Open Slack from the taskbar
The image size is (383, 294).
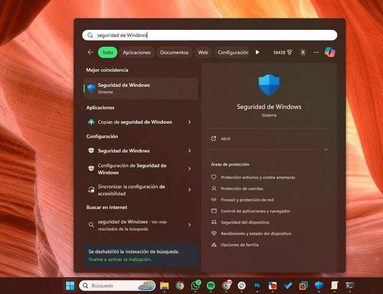coord(242,286)
